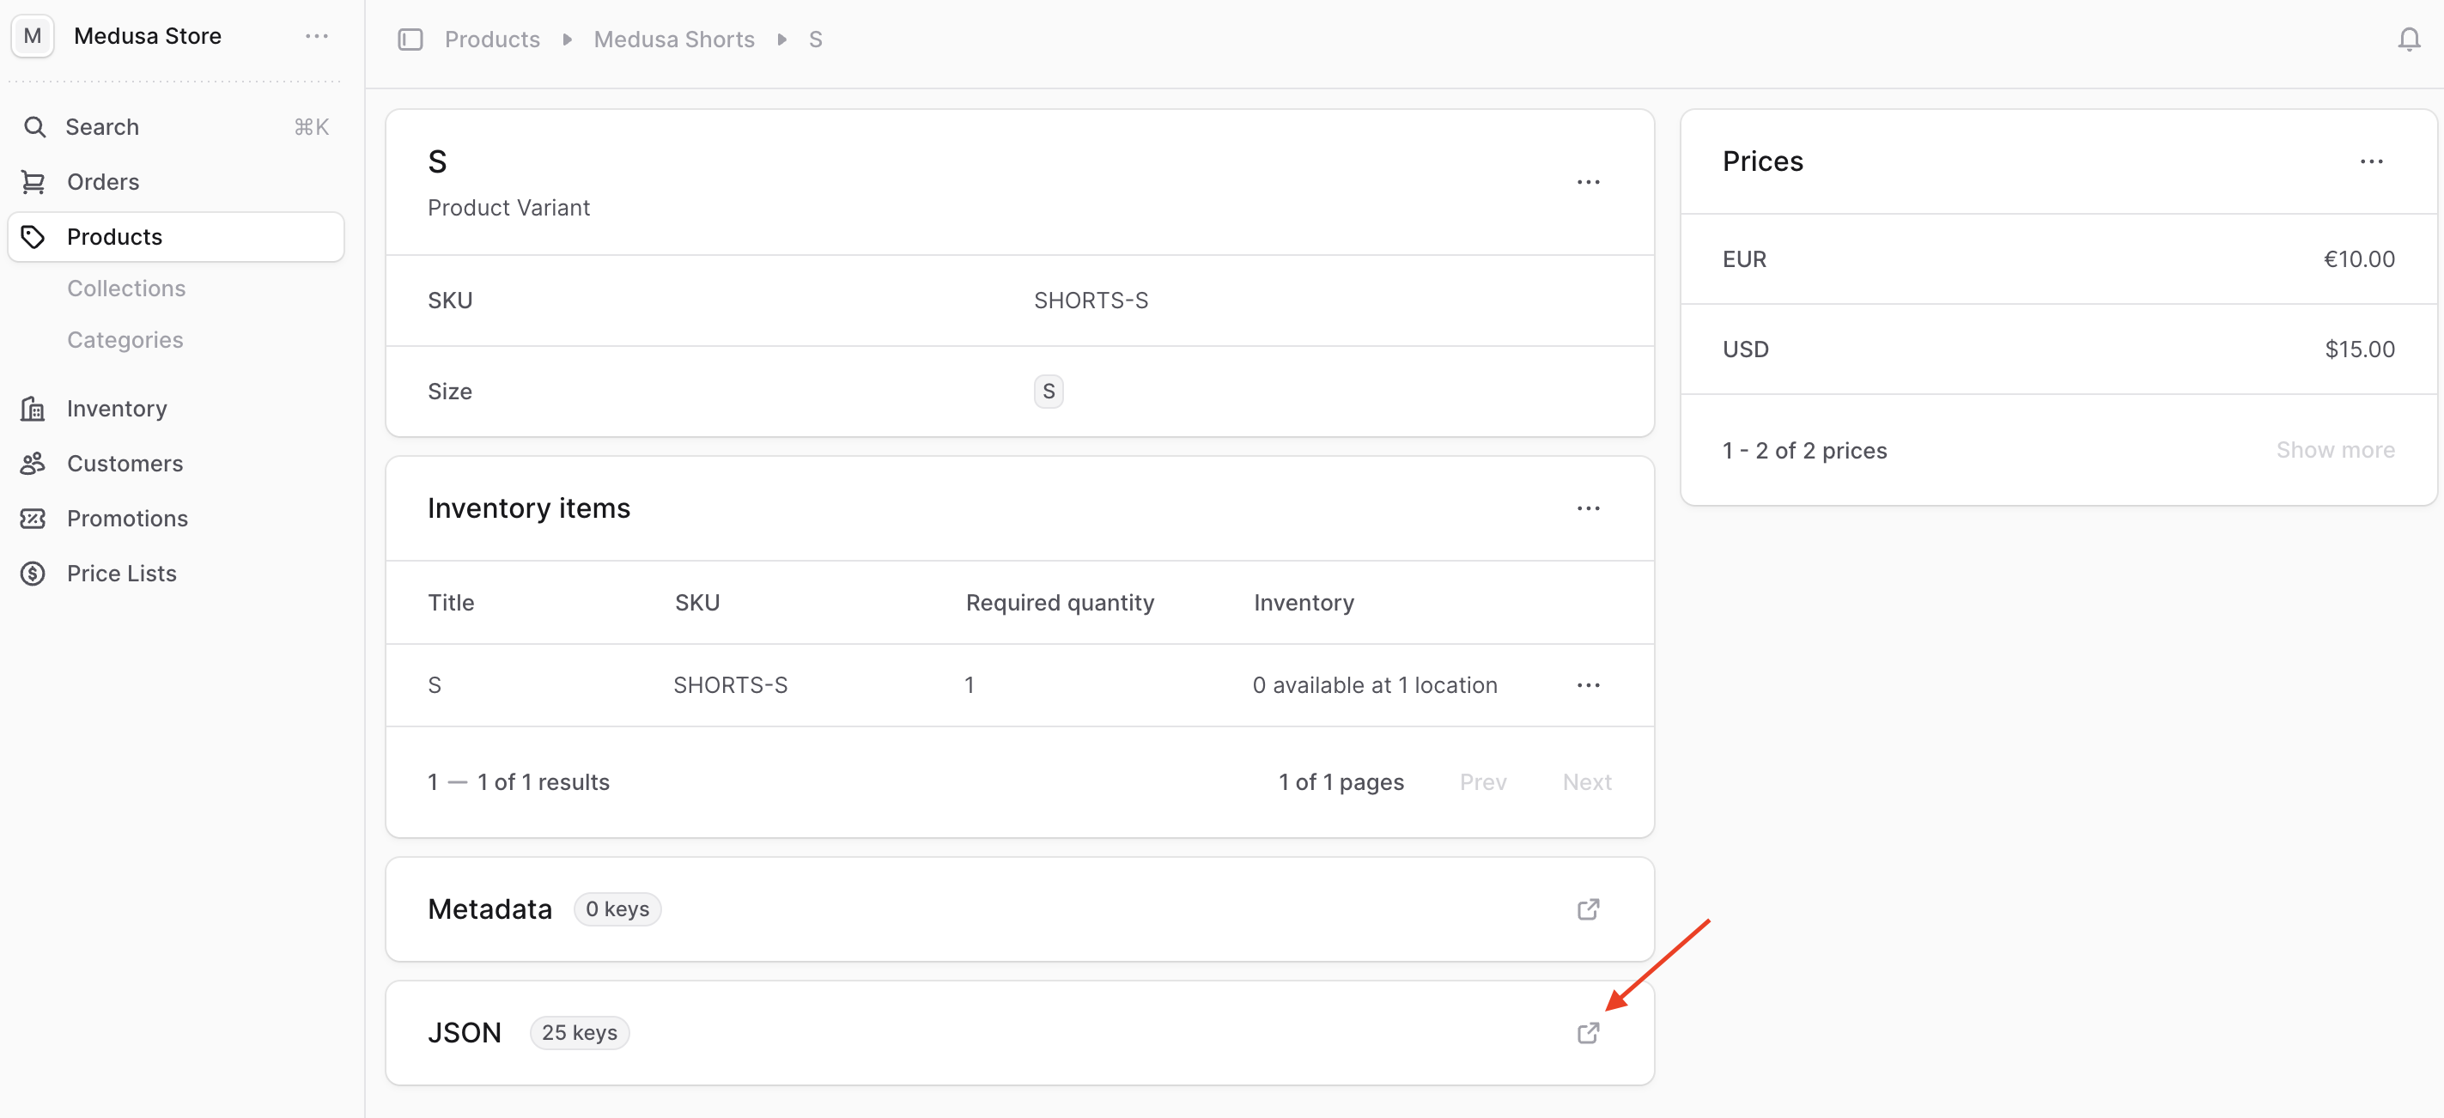2444x1118 pixels.
Task: Select the Inventory sidebar icon
Action: tap(34, 408)
